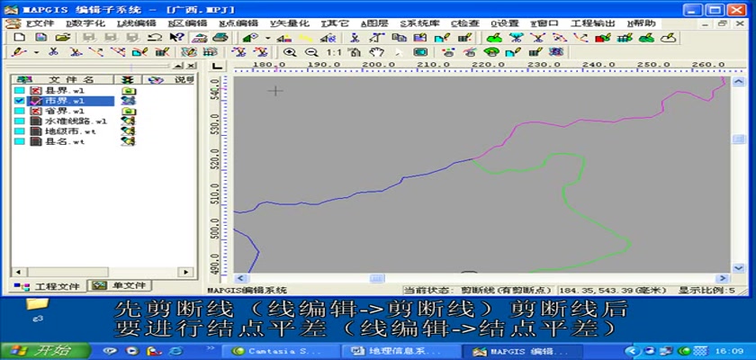The width and height of the screenshot is (756, 360).
Task: Click the zoom in magnifier icon
Action: 290,53
